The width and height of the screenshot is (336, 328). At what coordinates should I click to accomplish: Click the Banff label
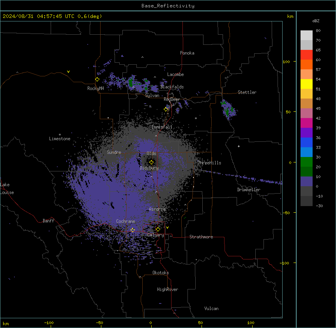click(48, 221)
